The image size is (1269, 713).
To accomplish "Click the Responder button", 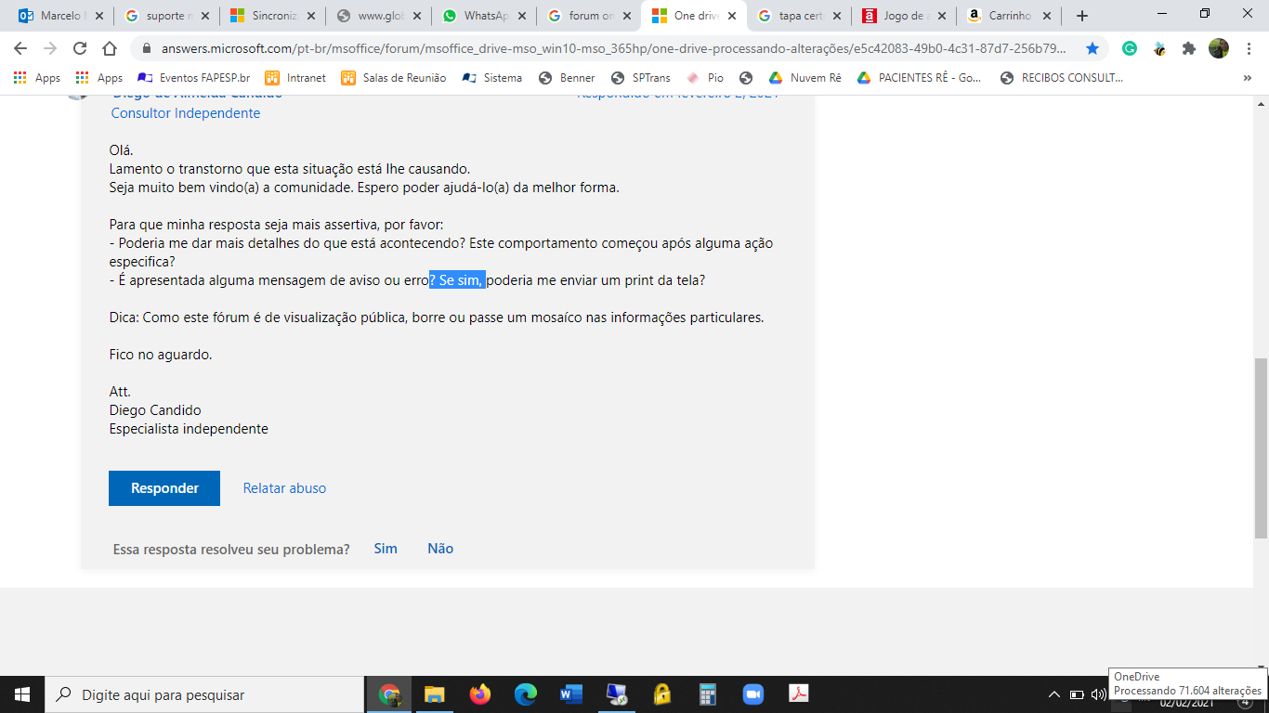I will [164, 488].
